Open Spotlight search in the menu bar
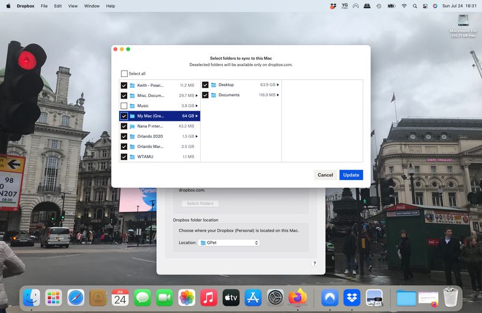Image resolution: width=482 pixels, height=313 pixels. click(415, 6)
